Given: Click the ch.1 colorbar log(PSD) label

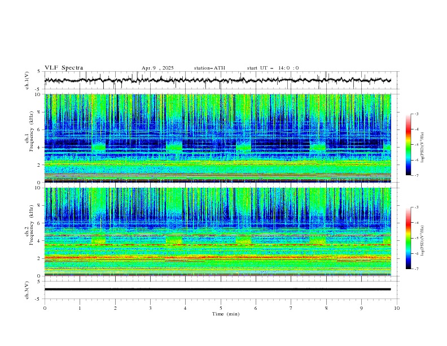Looking at the screenshot, I should pyautogui.click(x=422, y=148).
